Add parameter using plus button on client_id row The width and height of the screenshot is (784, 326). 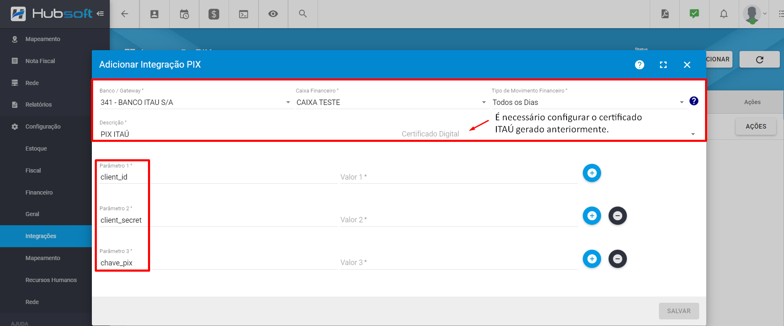click(x=592, y=173)
